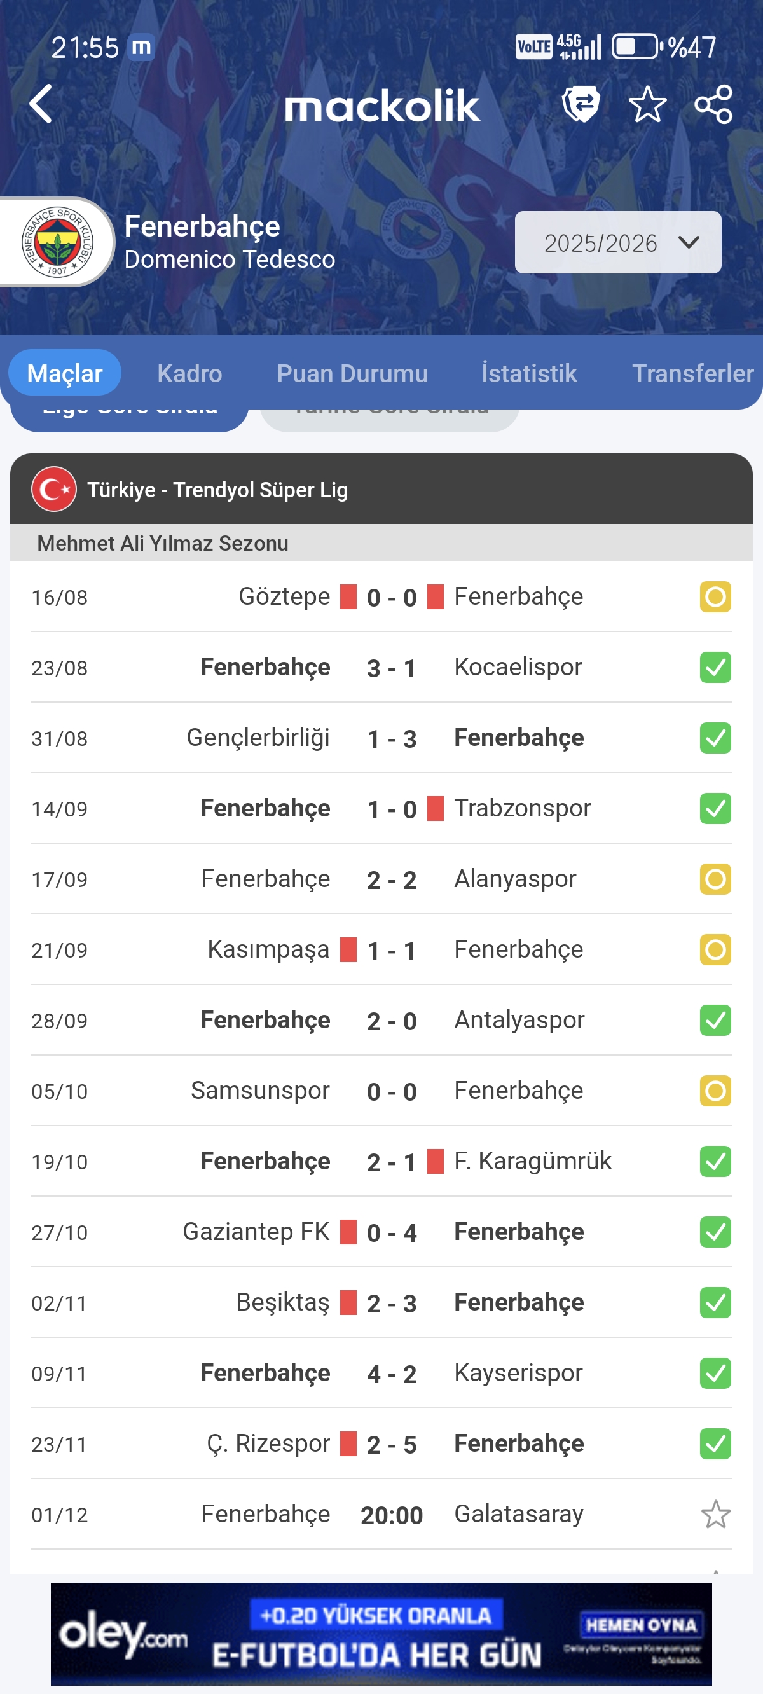Tap the Türkiye flag league icon

[x=54, y=489]
